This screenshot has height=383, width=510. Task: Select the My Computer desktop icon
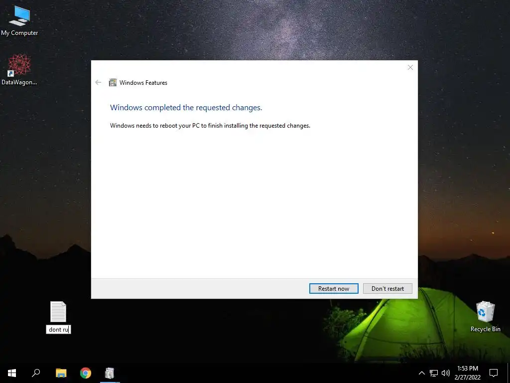pyautogui.click(x=19, y=21)
